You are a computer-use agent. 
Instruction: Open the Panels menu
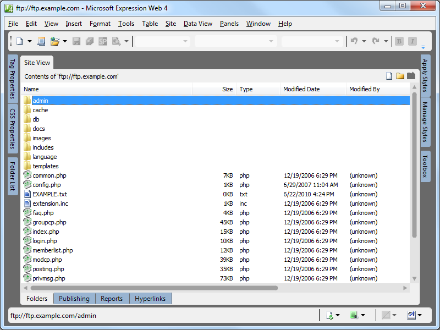click(x=229, y=24)
